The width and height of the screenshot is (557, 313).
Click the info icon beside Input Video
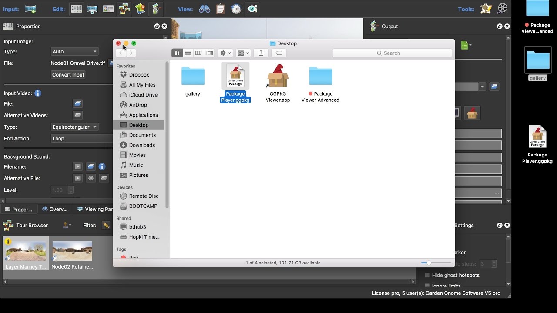pyautogui.click(x=38, y=93)
